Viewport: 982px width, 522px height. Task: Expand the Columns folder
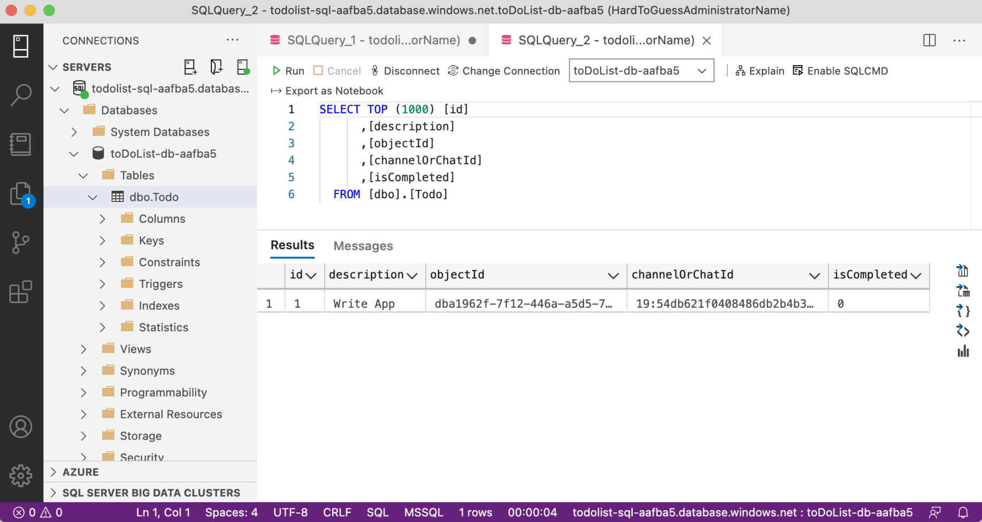[x=103, y=219]
